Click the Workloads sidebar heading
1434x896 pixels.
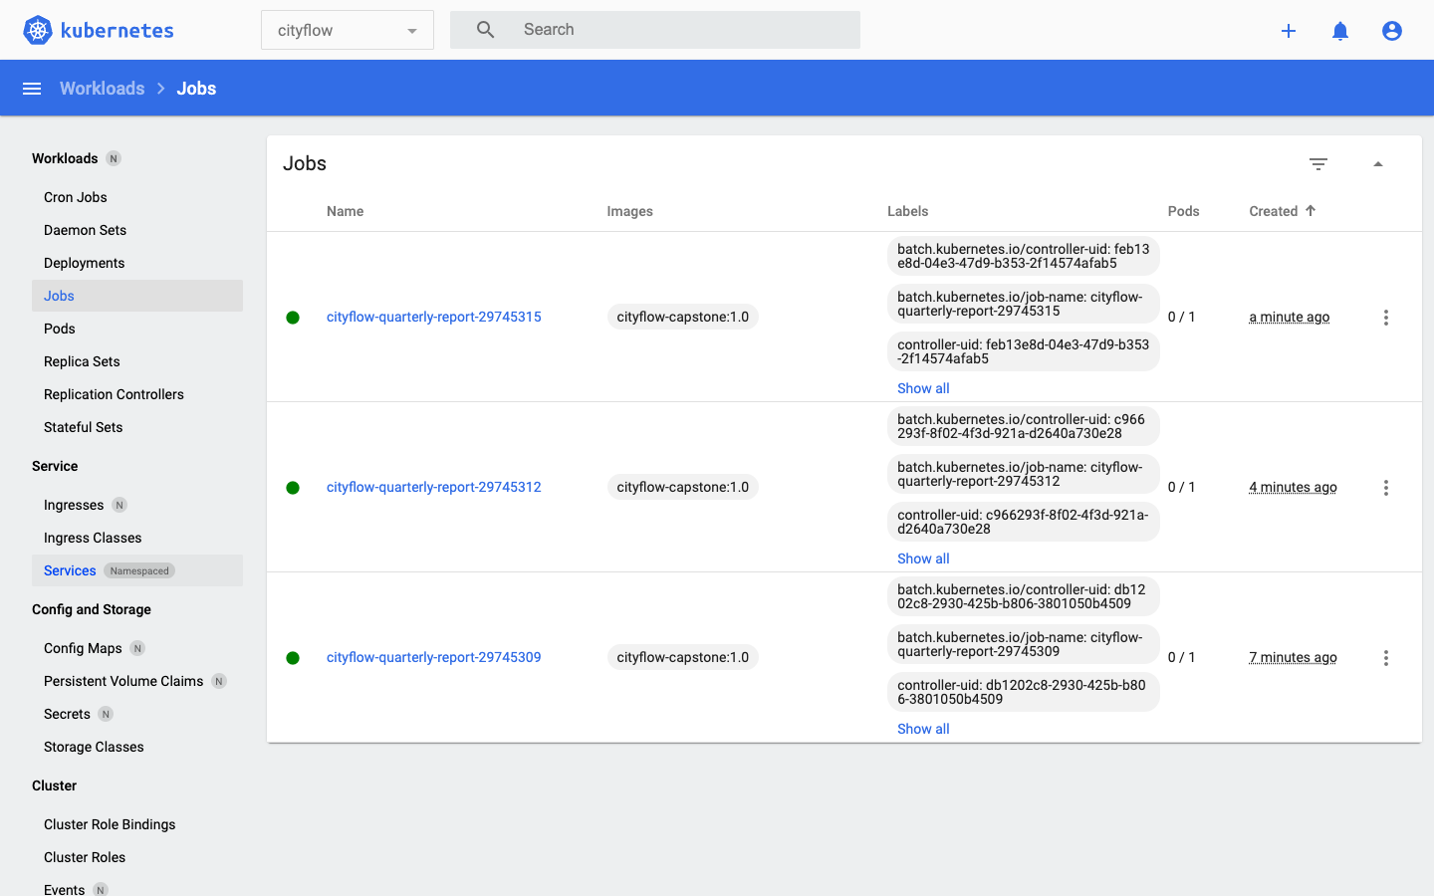(x=65, y=158)
